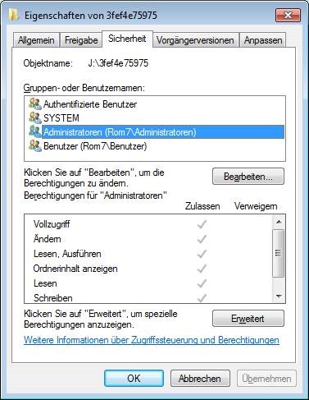309x400 pixels.
Task: Click the permissions list scrollbar thumb
Action: coord(279,253)
